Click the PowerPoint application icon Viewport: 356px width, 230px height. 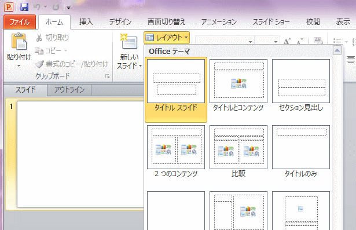point(9,7)
